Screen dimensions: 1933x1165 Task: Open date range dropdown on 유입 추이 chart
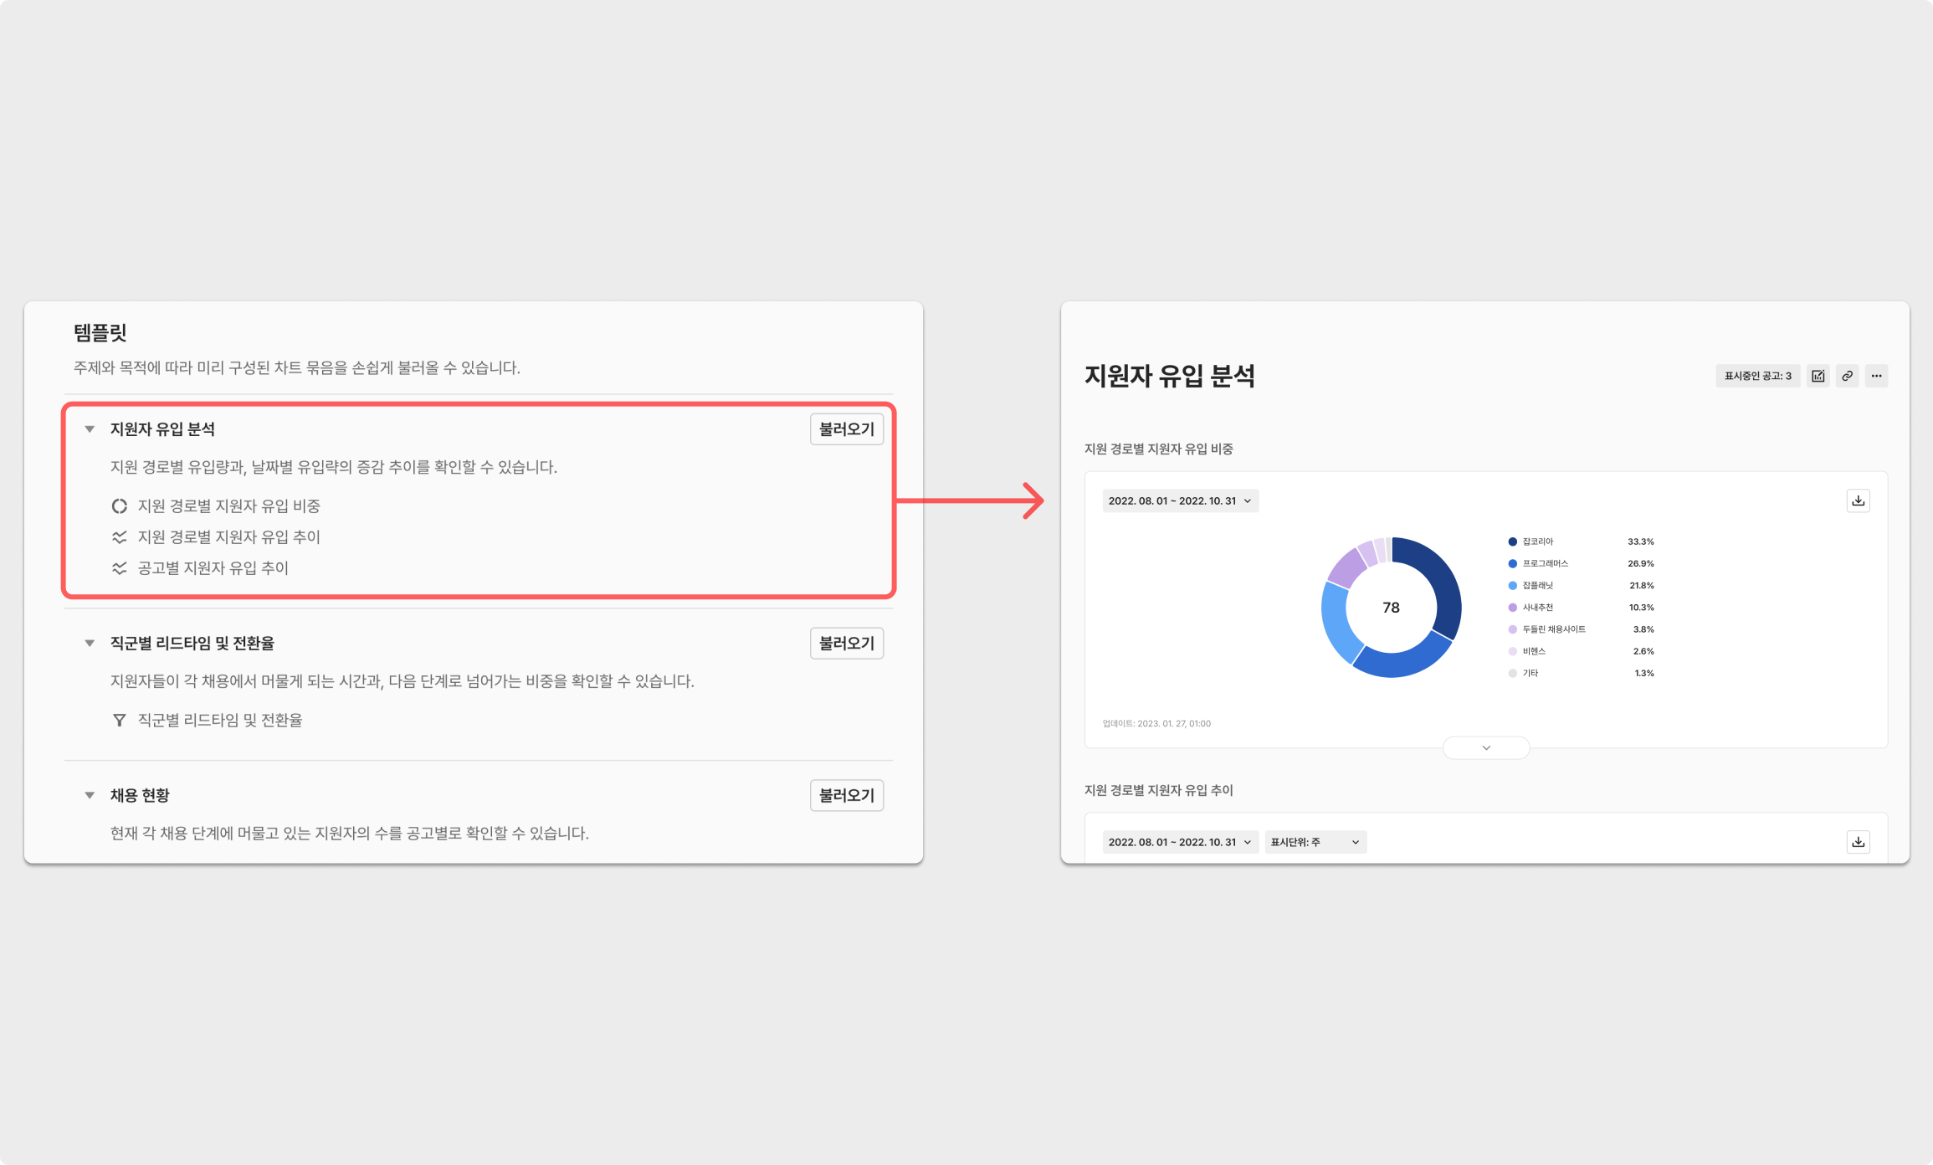click(1180, 842)
